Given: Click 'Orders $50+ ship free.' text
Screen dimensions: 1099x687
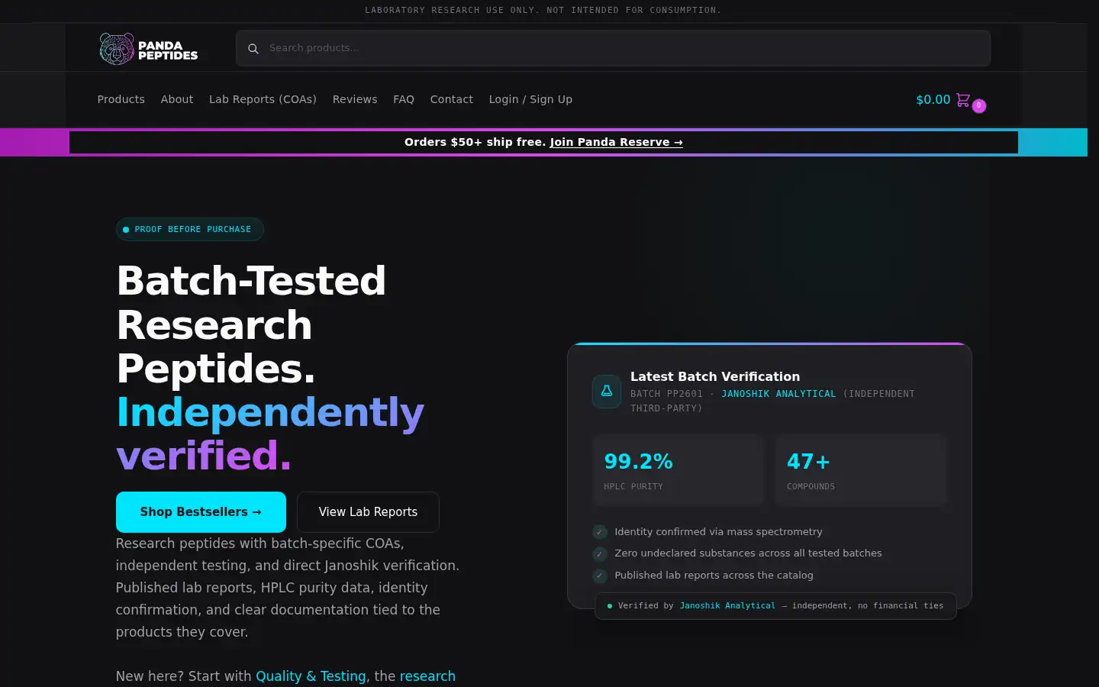Looking at the screenshot, I should coord(475,142).
